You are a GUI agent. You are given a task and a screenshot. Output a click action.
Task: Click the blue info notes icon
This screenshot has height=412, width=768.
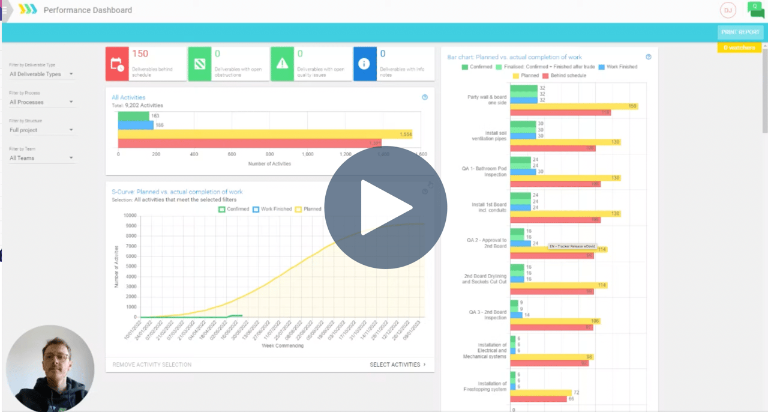[365, 64]
